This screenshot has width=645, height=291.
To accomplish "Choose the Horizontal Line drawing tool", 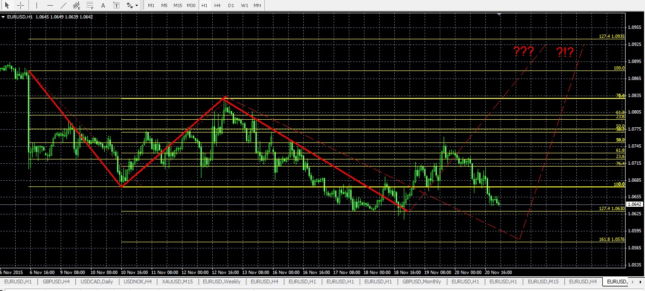I will pos(50,5).
